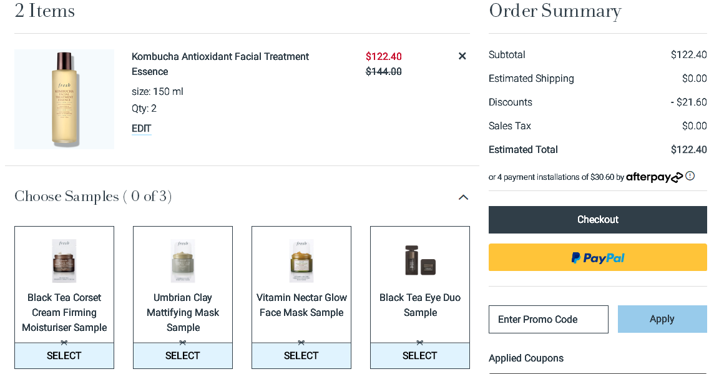The image size is (724, 374).
Task: Select Vitamin Nectar Glow Face Mask sample
Action: [301, 355]
